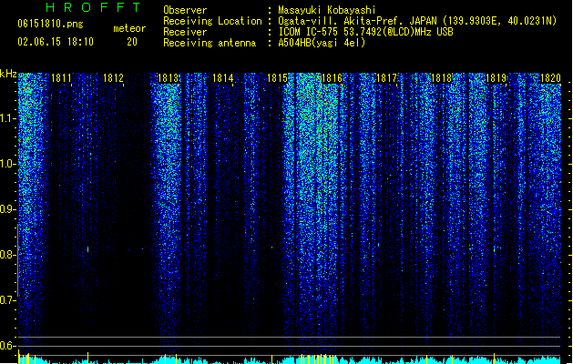
Task: Click the 1814 time marker
Action: pyautogui.click(x=222, y=78)
